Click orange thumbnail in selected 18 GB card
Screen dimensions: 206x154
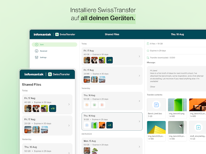point(102,125)
